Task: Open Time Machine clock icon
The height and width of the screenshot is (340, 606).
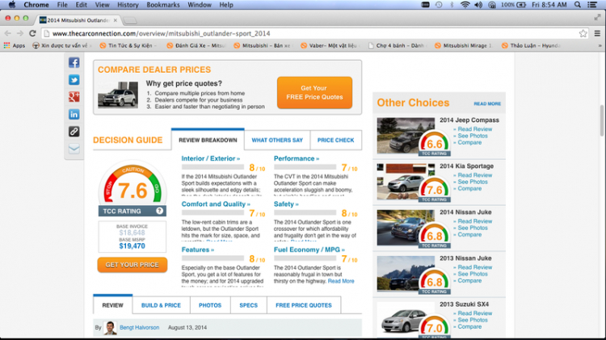Action: tap(439, 5)
